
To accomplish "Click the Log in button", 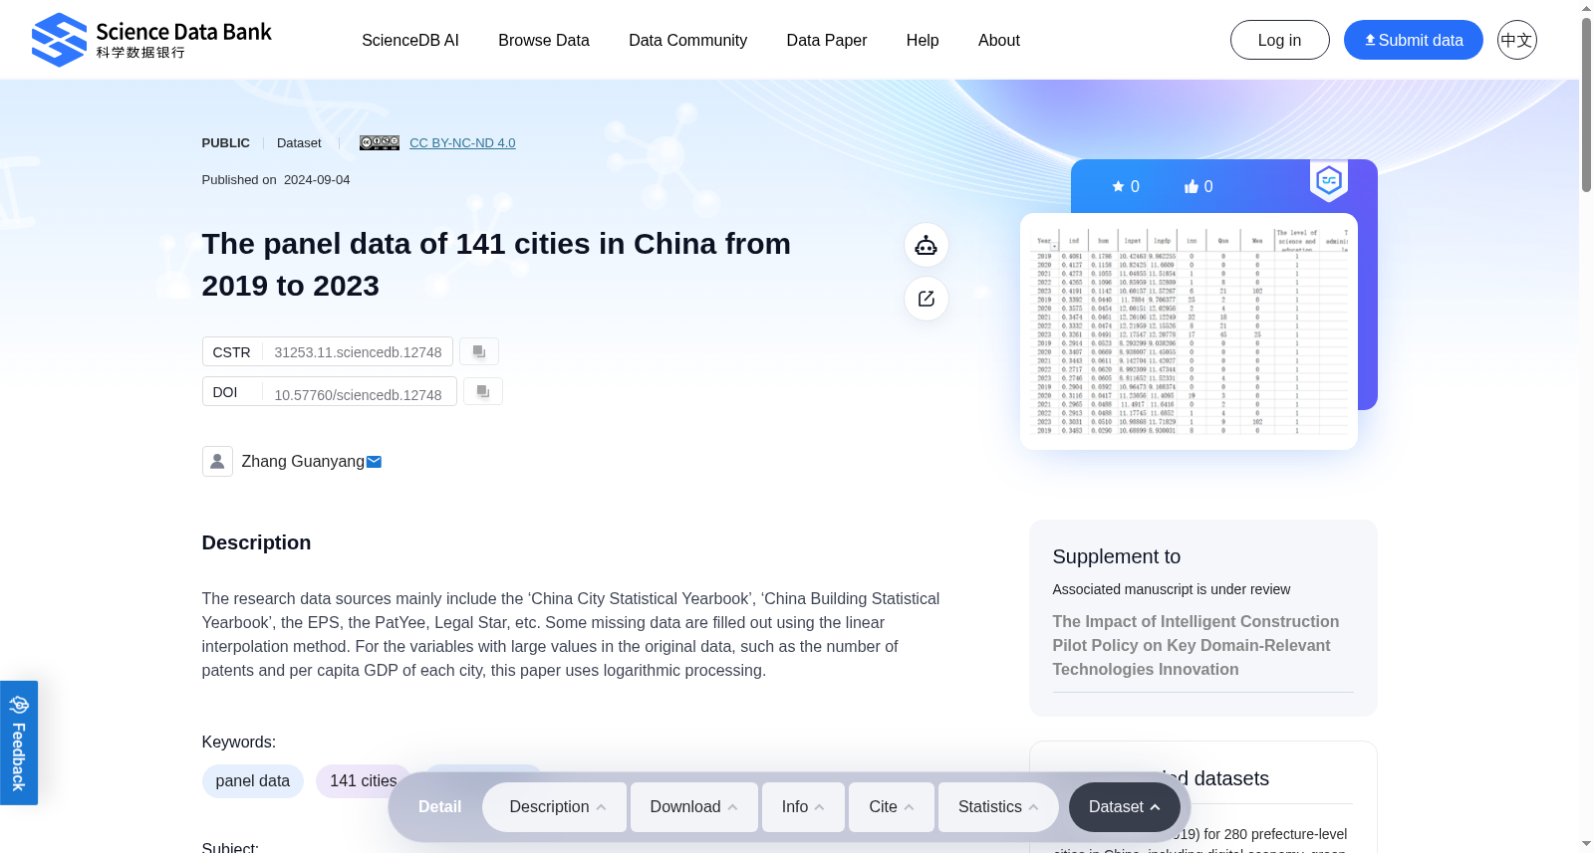I will tap(1280, 40).
